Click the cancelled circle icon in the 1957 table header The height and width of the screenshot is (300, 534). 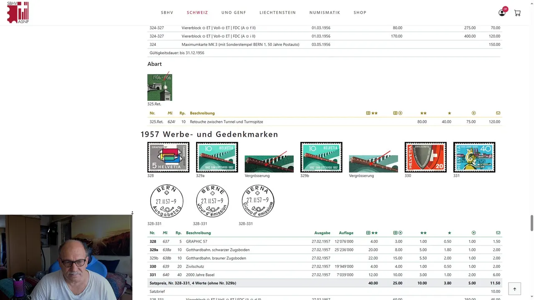(x=474, y=233)
